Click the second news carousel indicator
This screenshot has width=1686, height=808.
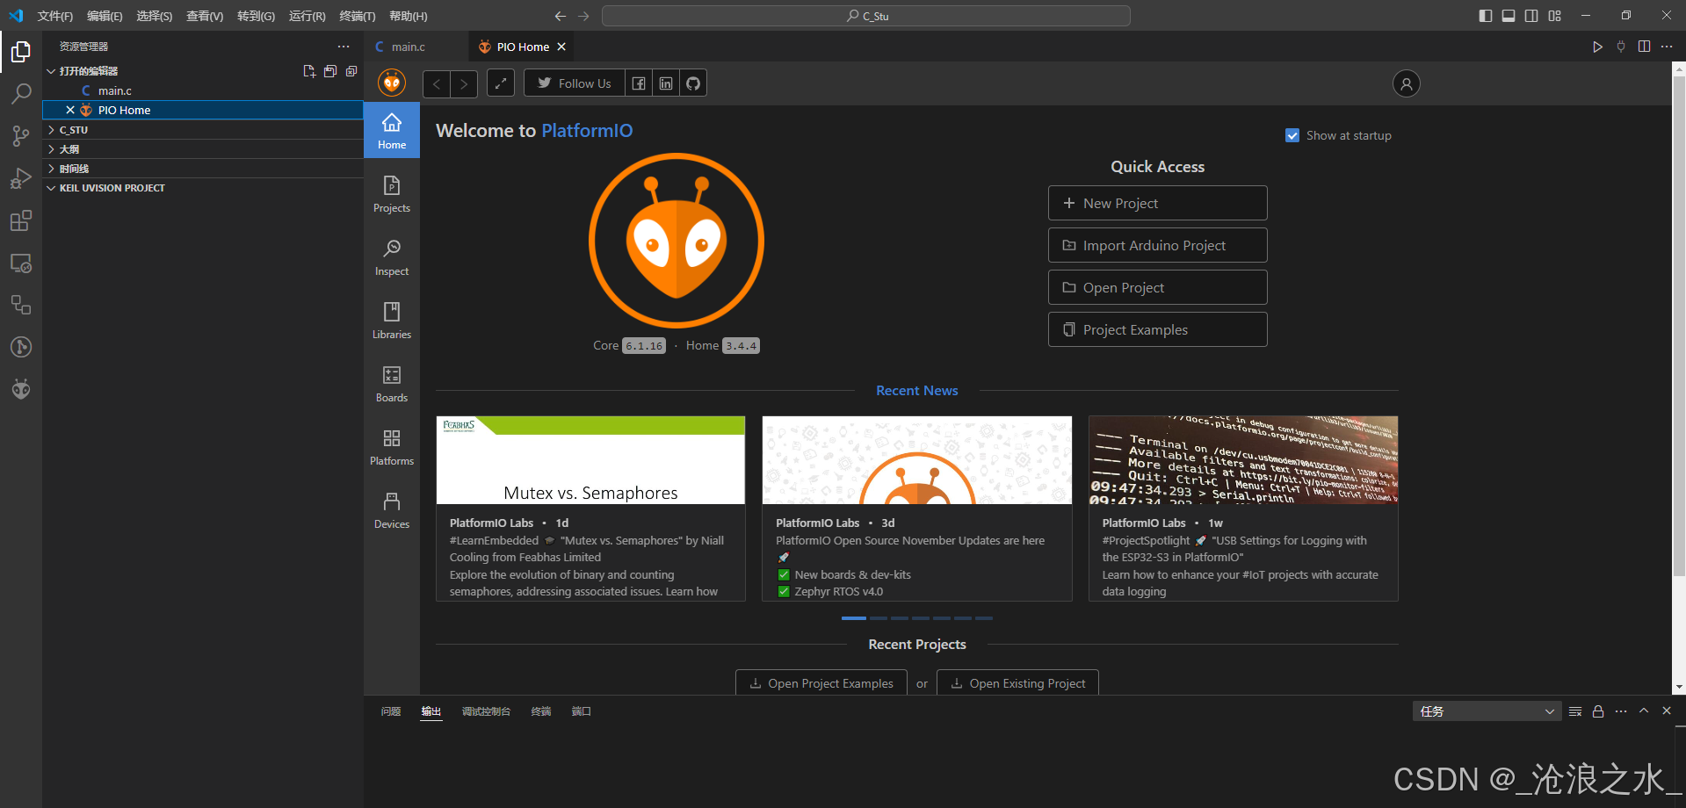pyautogui.click(x=878, y=618)
